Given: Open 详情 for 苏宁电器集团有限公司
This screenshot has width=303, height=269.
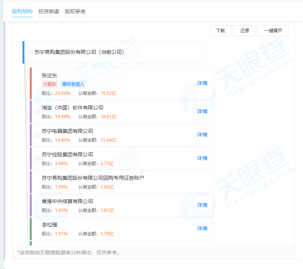Looking at the screenshot, I should pos(202,135).
